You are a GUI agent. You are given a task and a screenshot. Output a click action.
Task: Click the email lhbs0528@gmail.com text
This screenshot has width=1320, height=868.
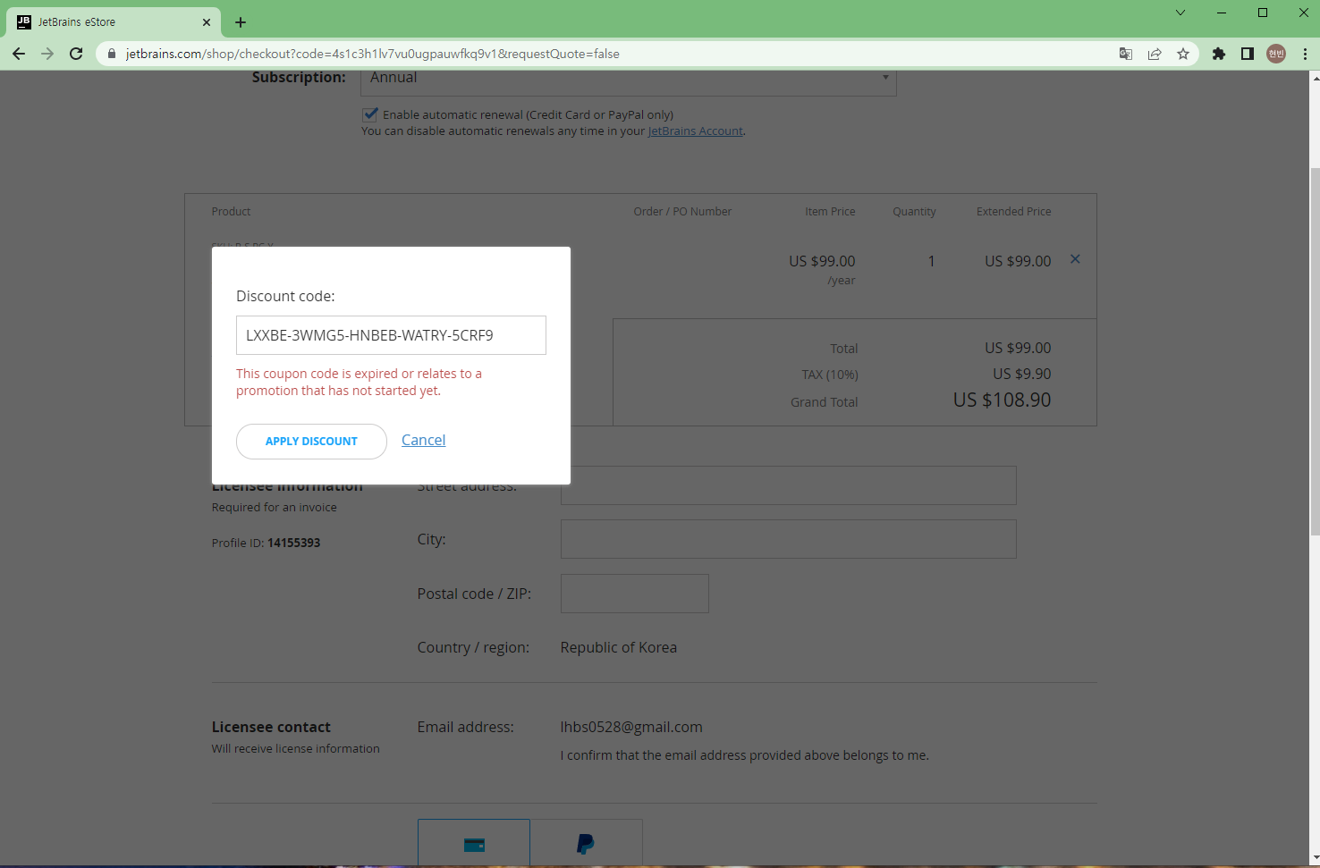631,728
